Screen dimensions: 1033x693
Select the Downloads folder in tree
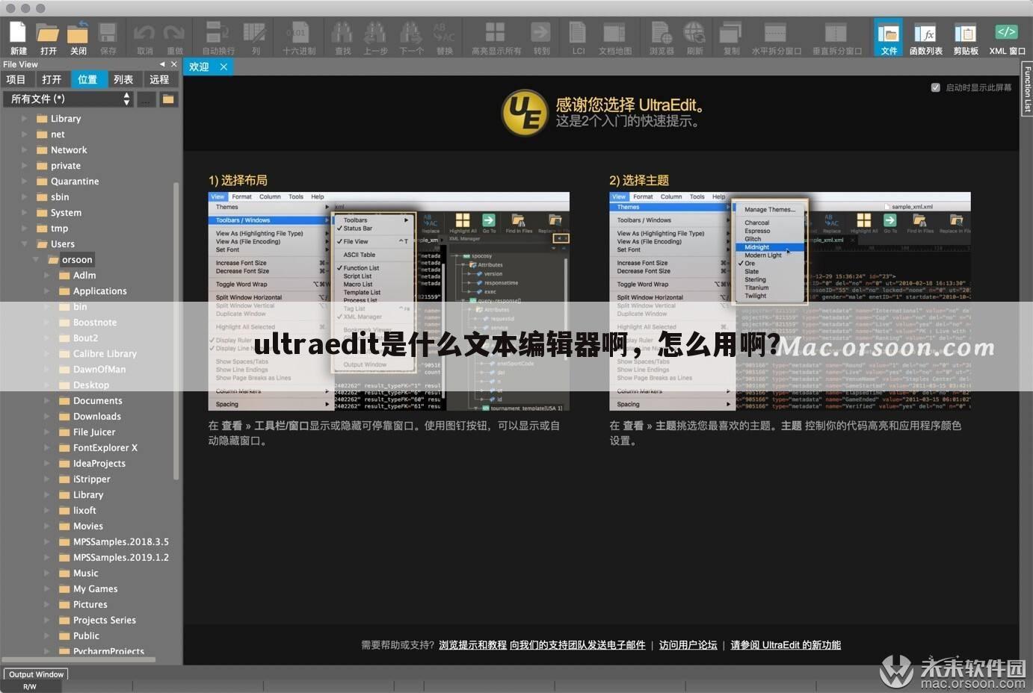[x=97, y=417]
